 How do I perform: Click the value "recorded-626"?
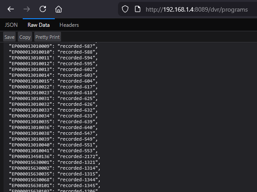[x=76, y=104]
